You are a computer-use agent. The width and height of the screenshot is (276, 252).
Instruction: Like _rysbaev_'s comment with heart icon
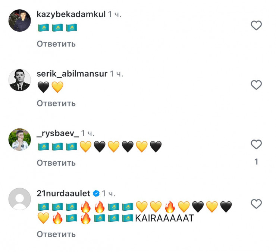[x=256, y=144]
